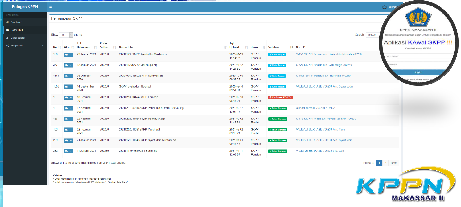
Task: Click the Next pagination button
Action: point(394,163)
